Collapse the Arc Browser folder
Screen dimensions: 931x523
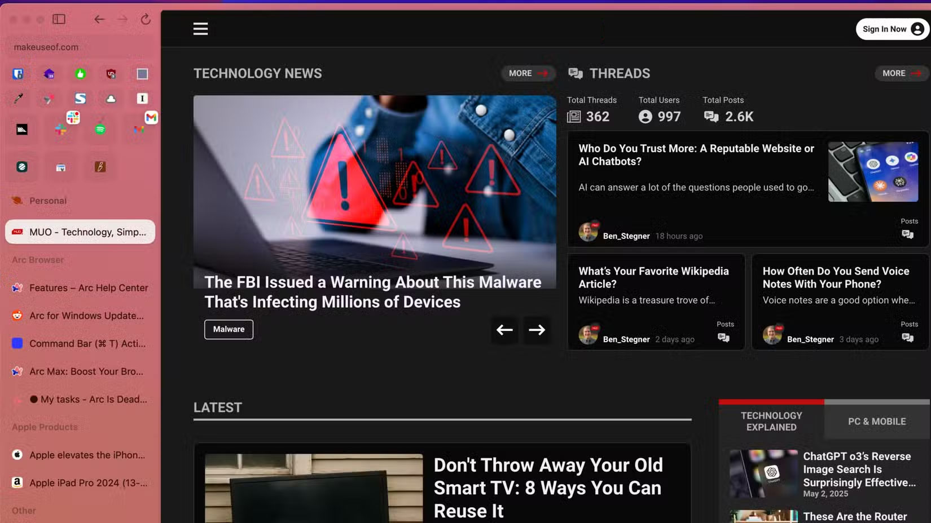click(37, 260)
